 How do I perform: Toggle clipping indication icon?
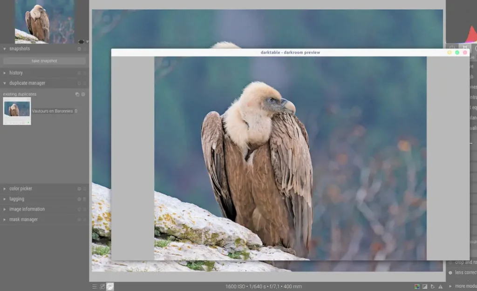[425, 286]
